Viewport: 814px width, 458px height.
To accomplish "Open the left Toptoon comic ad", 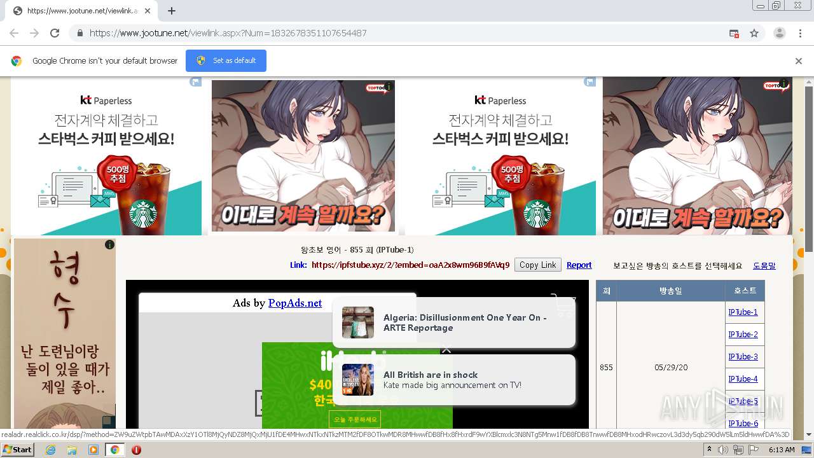I will click(303, 156).
